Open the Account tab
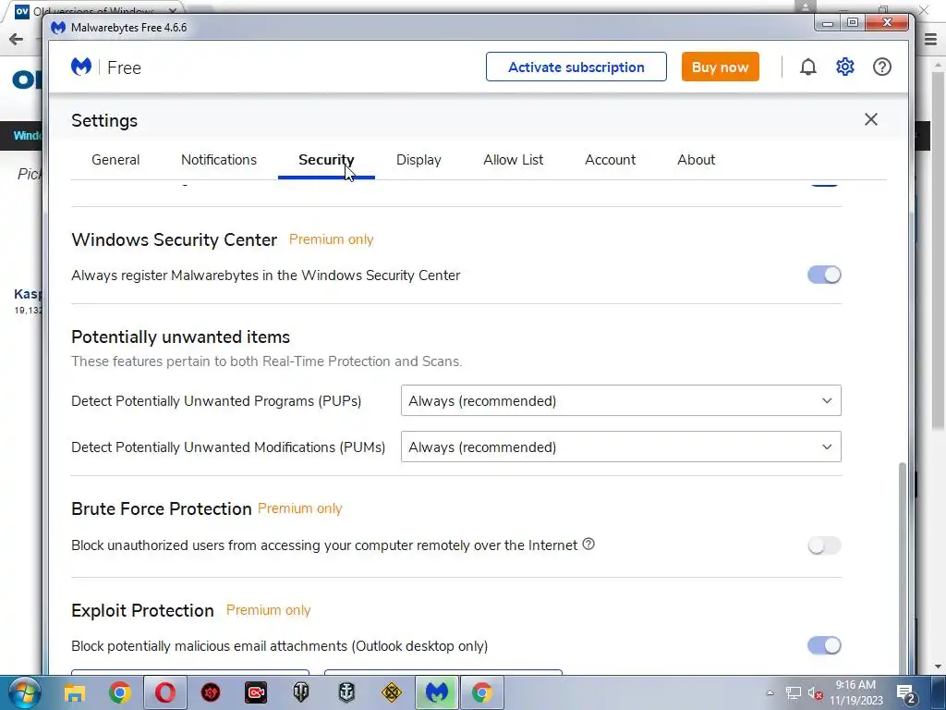Image resolution: width=946 pixels, height=710 pixels. (x=610, y=160)
